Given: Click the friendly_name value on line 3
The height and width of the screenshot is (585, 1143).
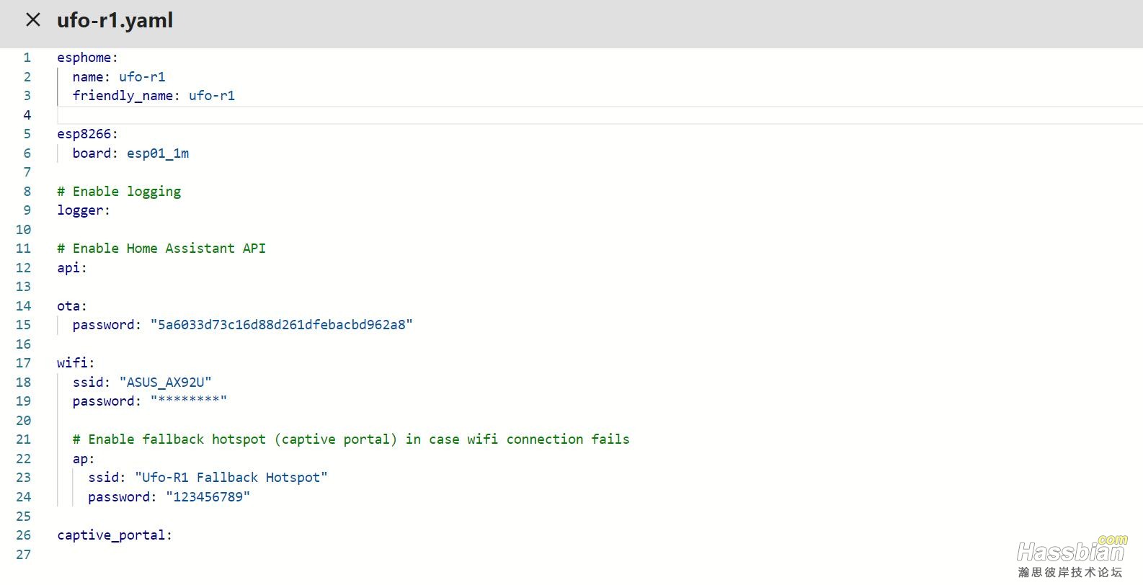Looking at the screenshot, I should coord(212,96).
